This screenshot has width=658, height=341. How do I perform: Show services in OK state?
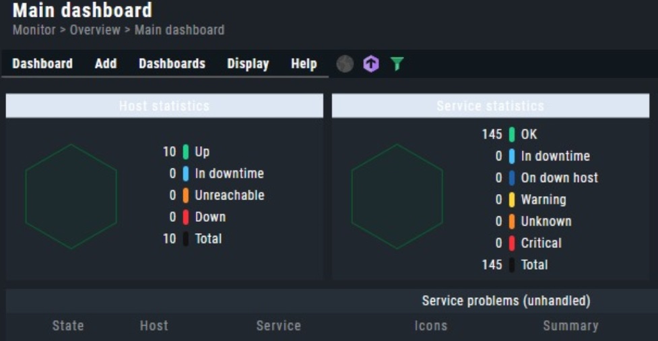(529, 134)
